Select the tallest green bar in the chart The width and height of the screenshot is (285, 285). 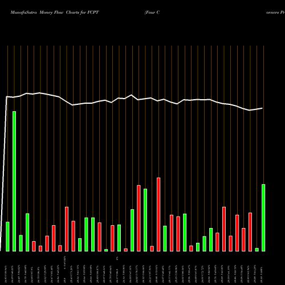[14, 181]
